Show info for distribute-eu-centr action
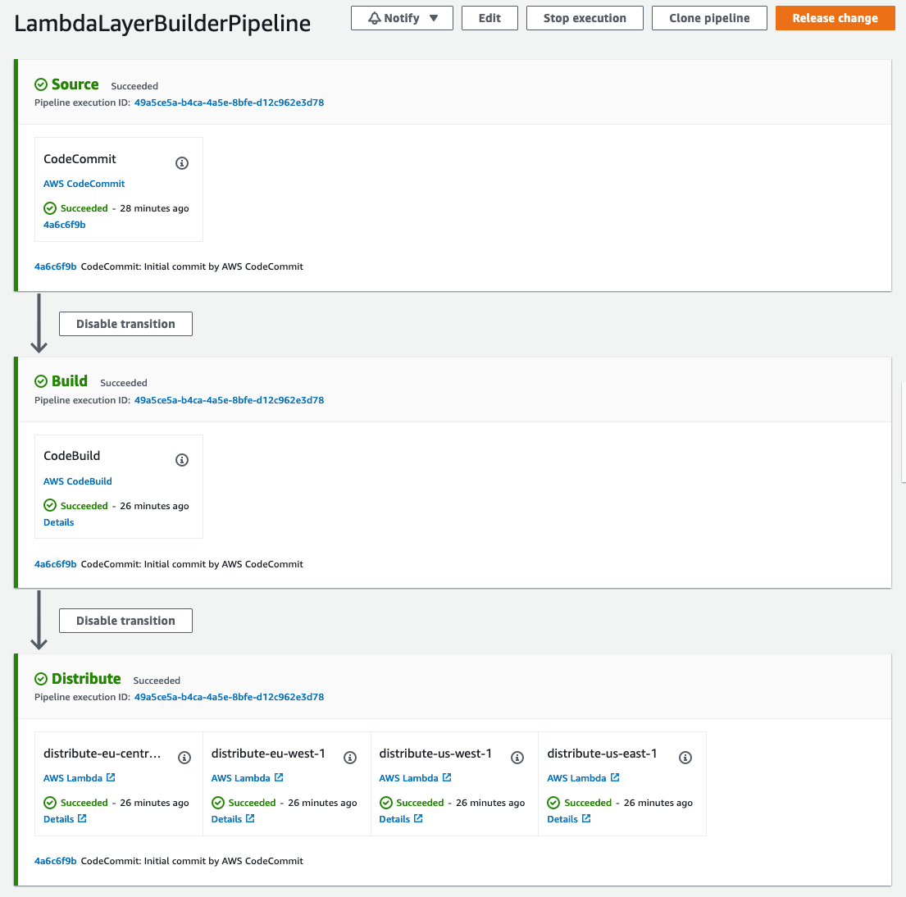The height and width of the screenshot is (897, 906). pyautogui.click(x=184, y=757)
